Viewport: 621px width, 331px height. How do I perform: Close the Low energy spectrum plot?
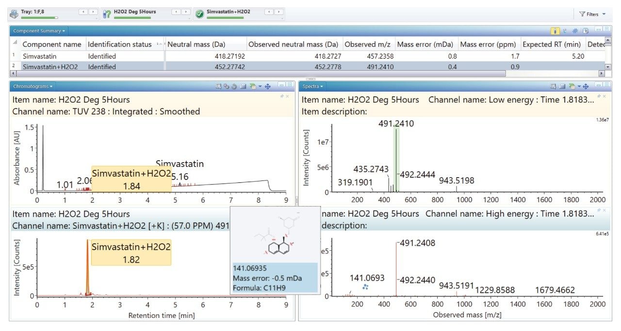click(604, 96)
